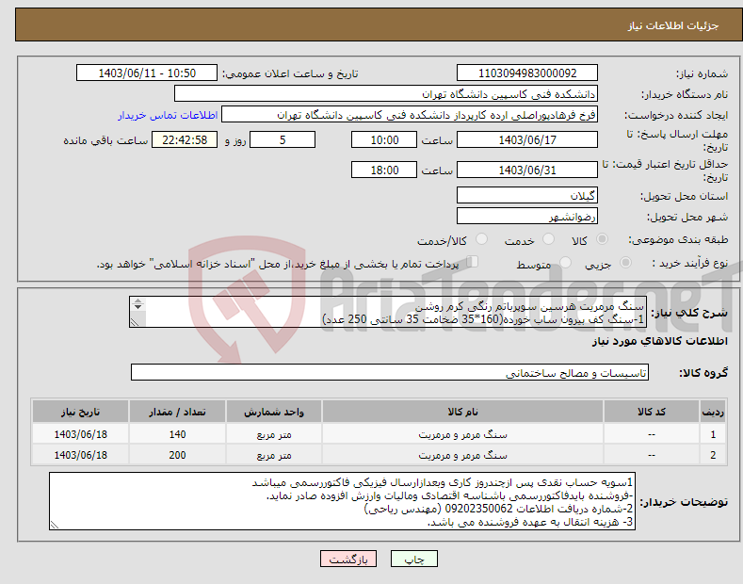The width and height of the screenshot is (743, 584).
Task: Click the goods group field تاسیسات و مصالح ساختمانی
Action: click(390, 373)
